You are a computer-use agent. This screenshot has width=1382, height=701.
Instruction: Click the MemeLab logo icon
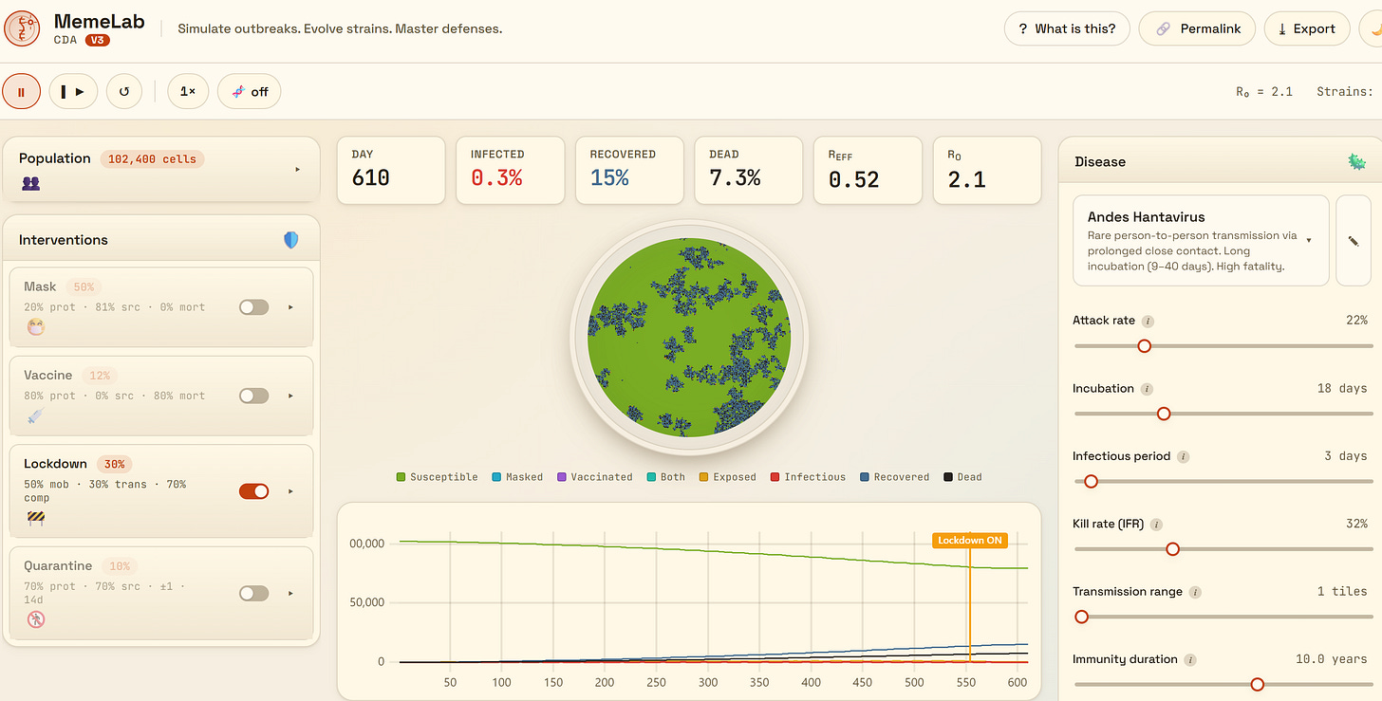click(22, 28)
